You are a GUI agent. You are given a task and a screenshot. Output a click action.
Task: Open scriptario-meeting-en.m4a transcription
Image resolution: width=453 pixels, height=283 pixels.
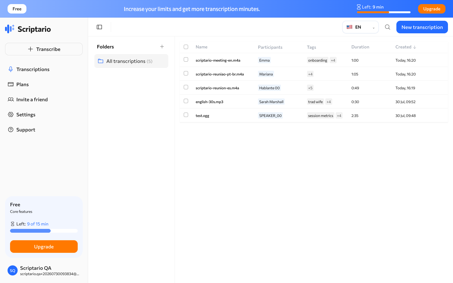point(218,60)
